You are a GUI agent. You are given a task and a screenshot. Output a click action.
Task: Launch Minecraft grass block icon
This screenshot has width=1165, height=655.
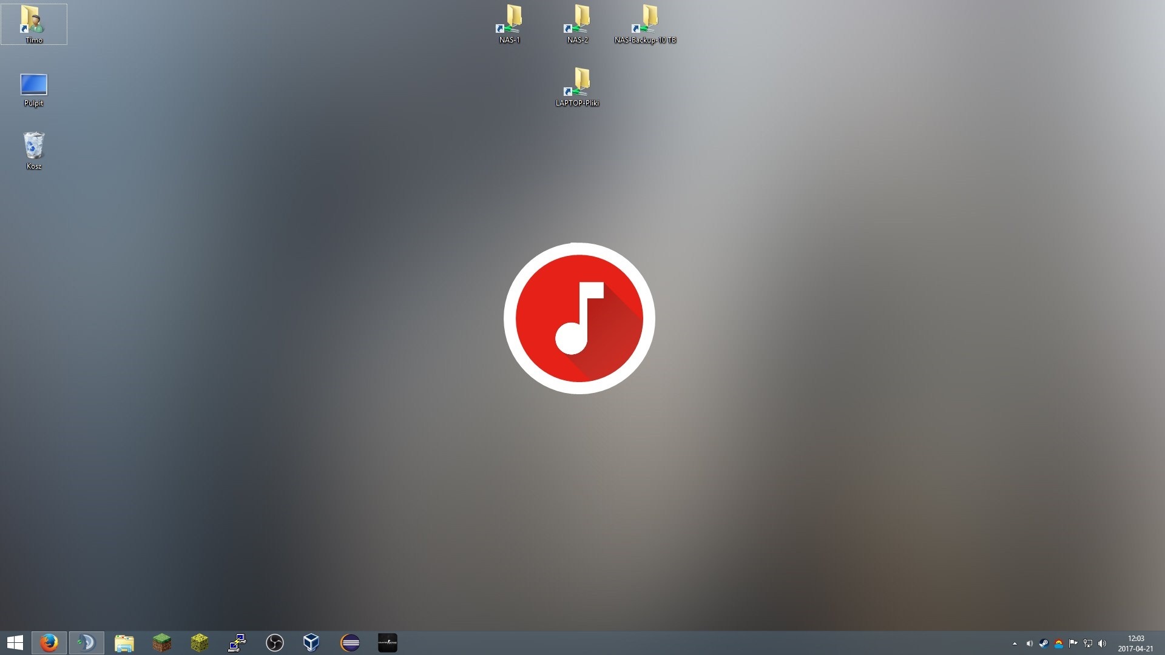(x=162, y=642)
